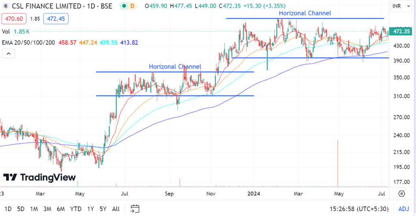This screenshot has height=216, width=416.
Task: Select the 1M time range
Action: point(34,209)
